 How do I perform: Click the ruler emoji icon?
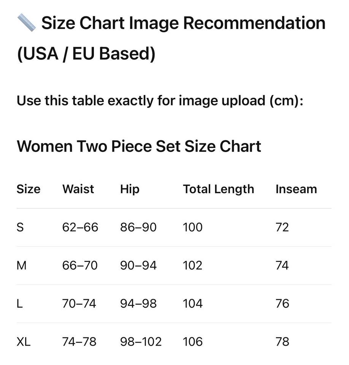pyautogui.click(x=27, y=23)
